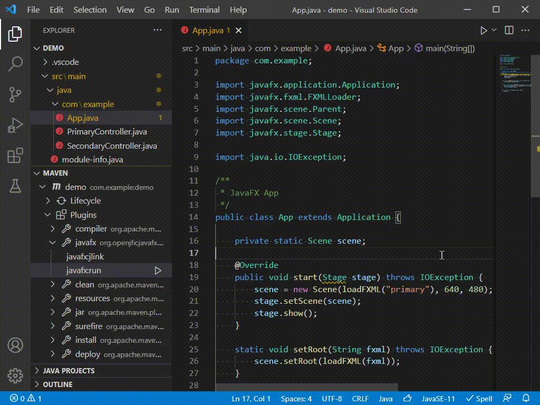This screenshot has height=405, width=540.
Task: Open the Search view in Activity Bar
Action: [15, 63]
